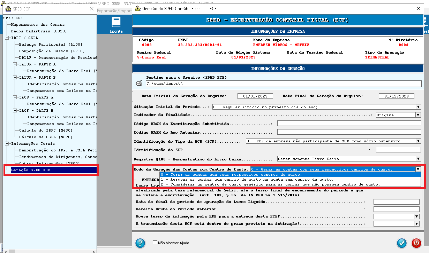Viewport: 429px width, 253px height.
Task: Confirm generation with the blue checkmark button
Action: (402, 243)
